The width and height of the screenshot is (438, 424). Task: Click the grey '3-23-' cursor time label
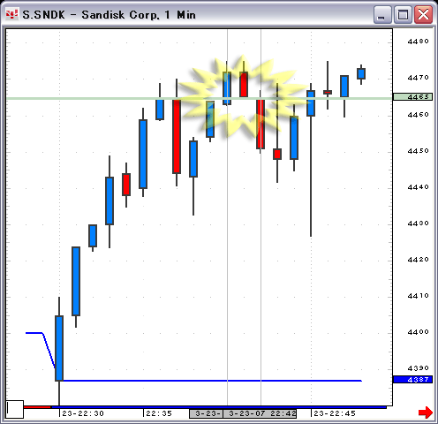[x=206, y=413]
